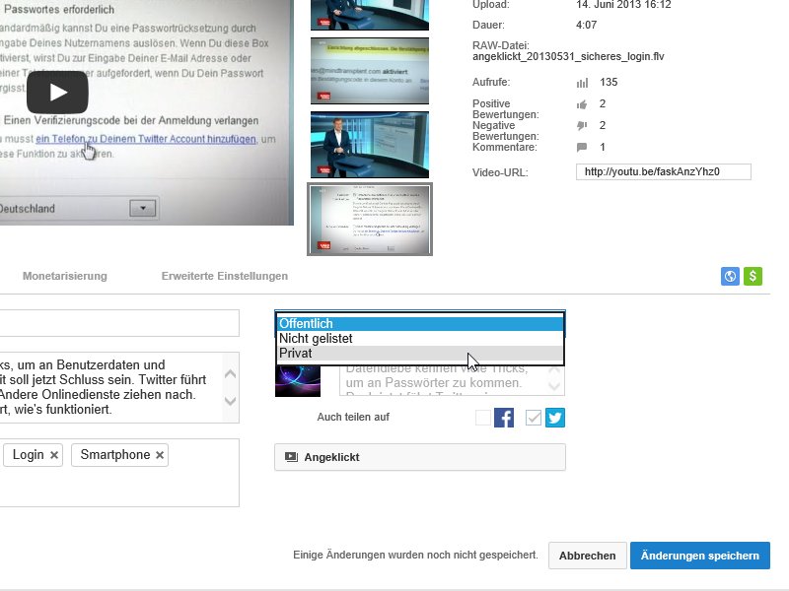This screenshot has width=789, height=591.
Task: Click the comment bubble icon beside Kommentare
Action: click(x=582, y=147)
